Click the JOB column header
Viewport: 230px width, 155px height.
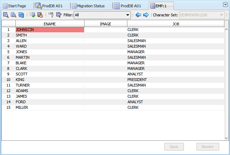point(176,24)
